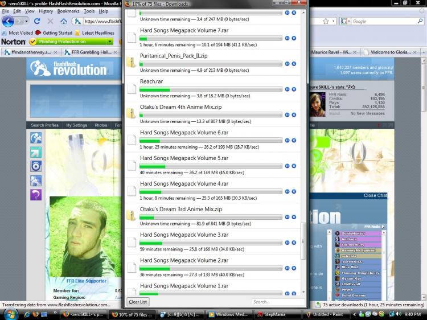
Task: Pause the Otaku's Dream 3rd Anime Mix.zip download
Action: click(287, 217)
